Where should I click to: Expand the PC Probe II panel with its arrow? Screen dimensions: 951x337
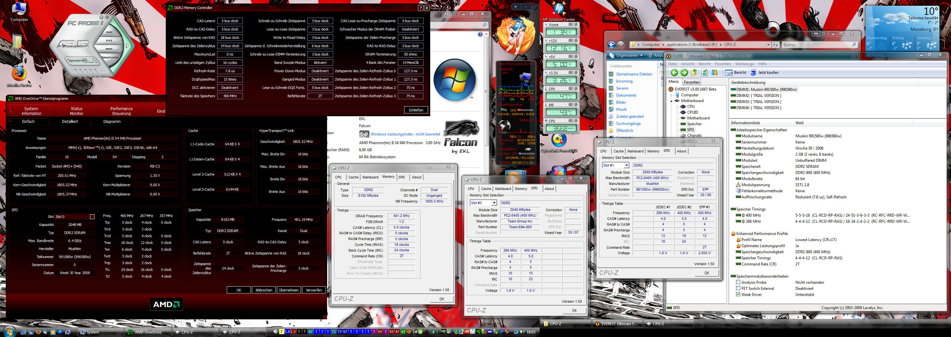pyautogui.click(x=127, y=46)
